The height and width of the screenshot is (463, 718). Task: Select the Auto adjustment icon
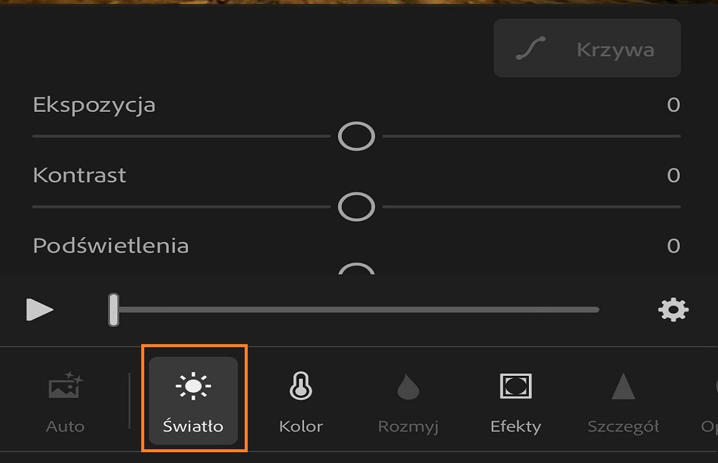click(65, 387)
